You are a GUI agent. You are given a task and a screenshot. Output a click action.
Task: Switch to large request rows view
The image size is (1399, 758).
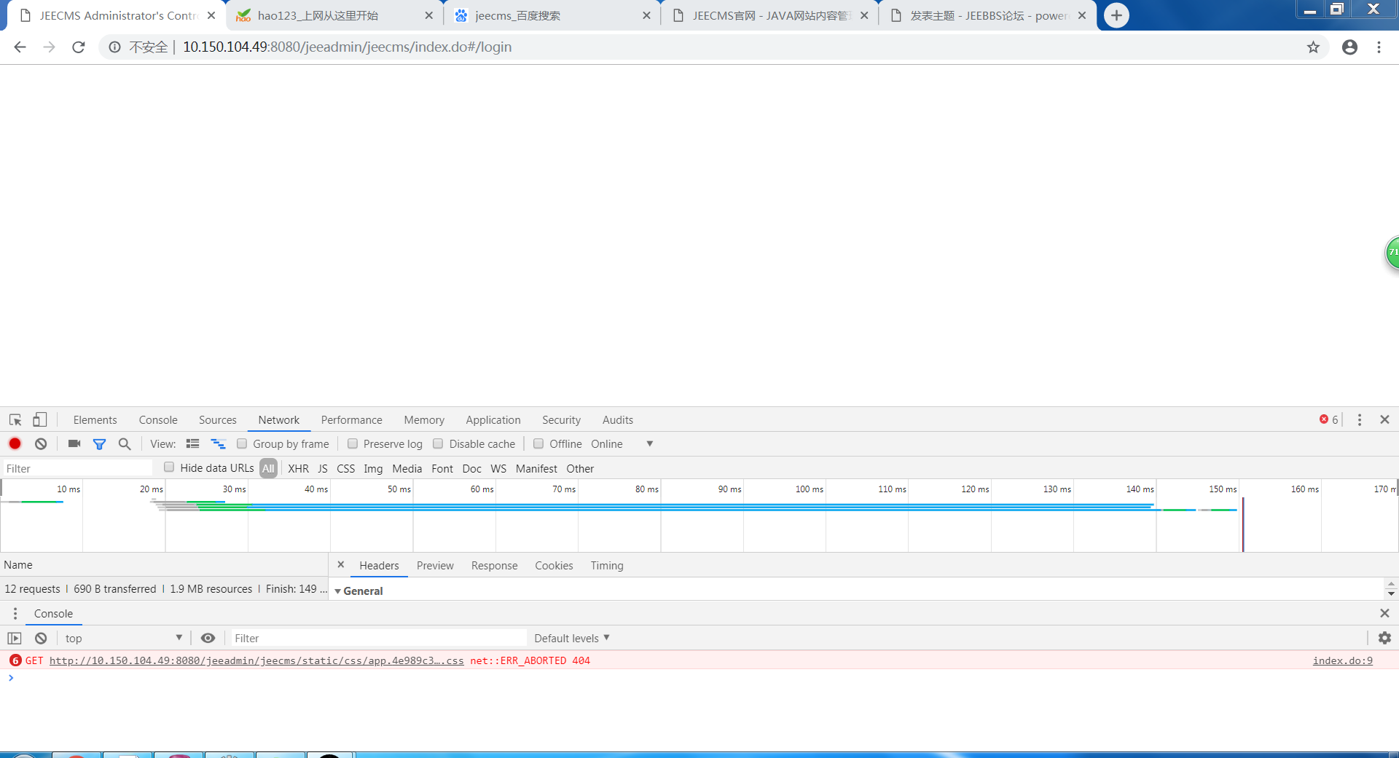pyautogui.click(x=192, y=443)
